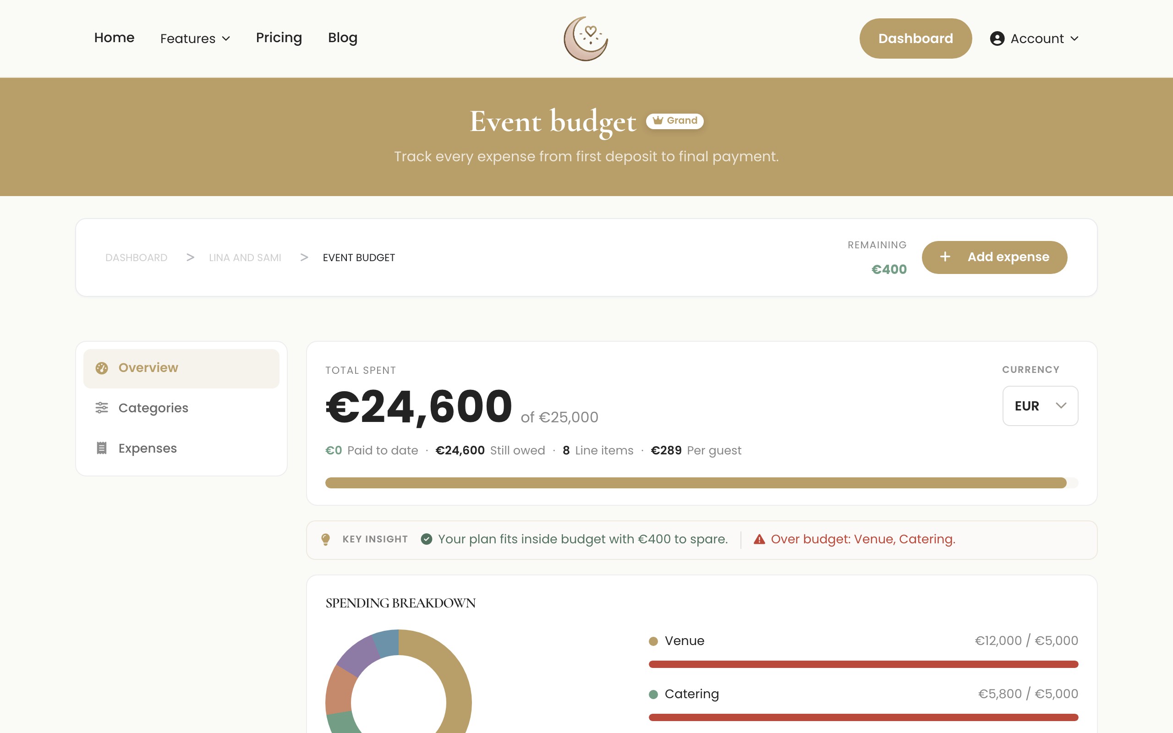Viewport: 1173px width, 733px height.
Task: Click the crescent moon logo icon
Action: coord(586,38)
